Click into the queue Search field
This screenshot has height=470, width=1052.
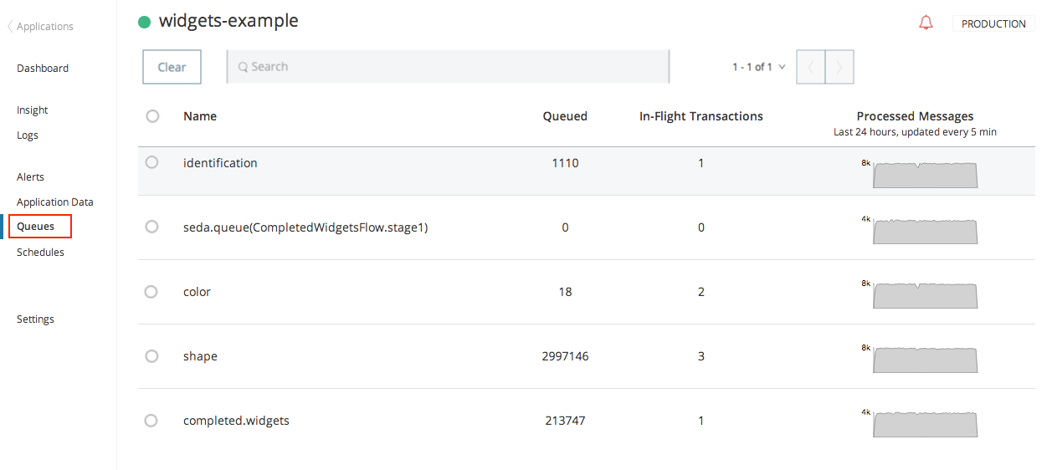click(448, 67)
